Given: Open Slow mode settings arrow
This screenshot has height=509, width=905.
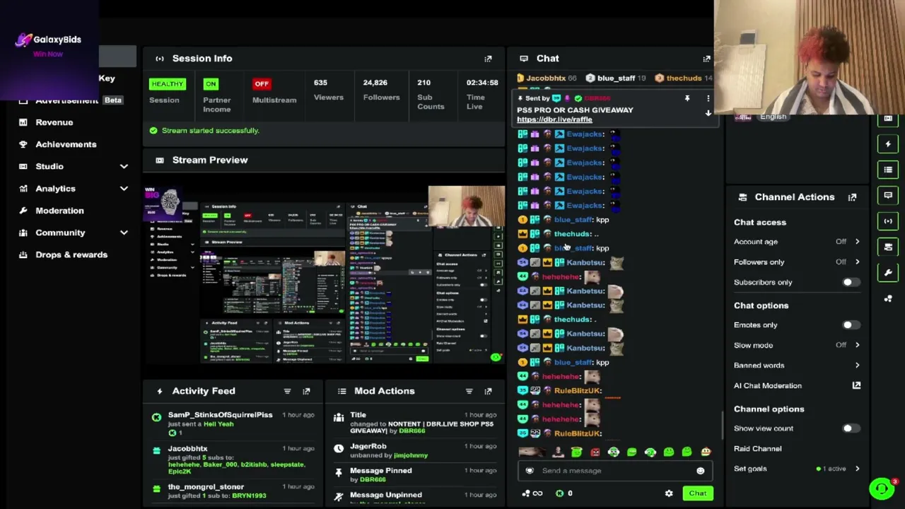Looking at the screenshot, I should pos(857,345).
